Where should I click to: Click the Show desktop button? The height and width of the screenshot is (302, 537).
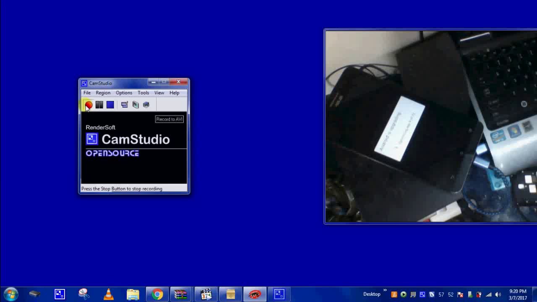tap(534, 294)
